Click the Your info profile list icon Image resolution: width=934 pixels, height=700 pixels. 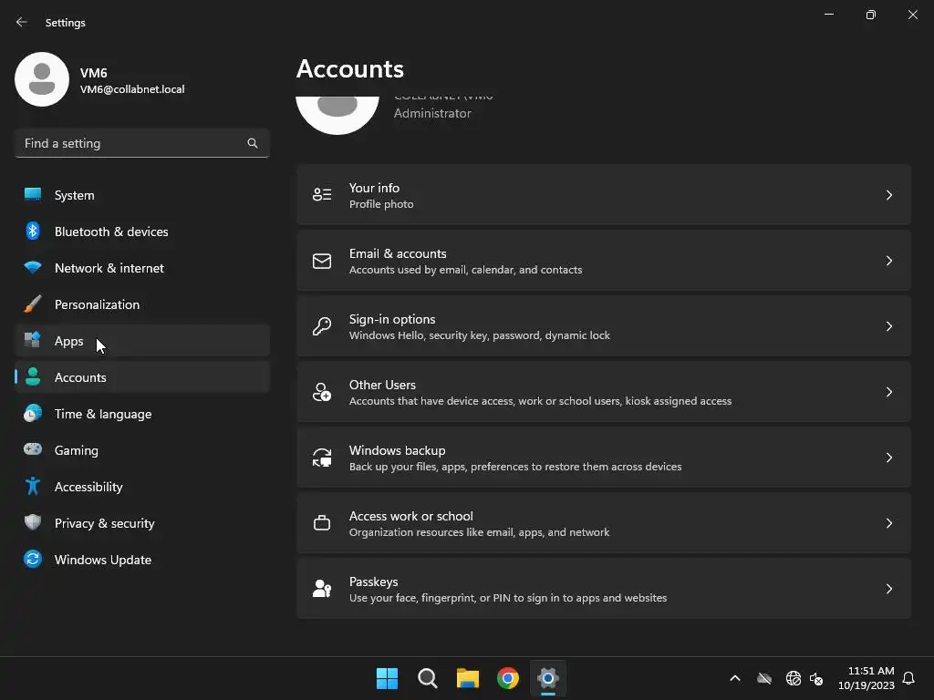tap(322, 195)
